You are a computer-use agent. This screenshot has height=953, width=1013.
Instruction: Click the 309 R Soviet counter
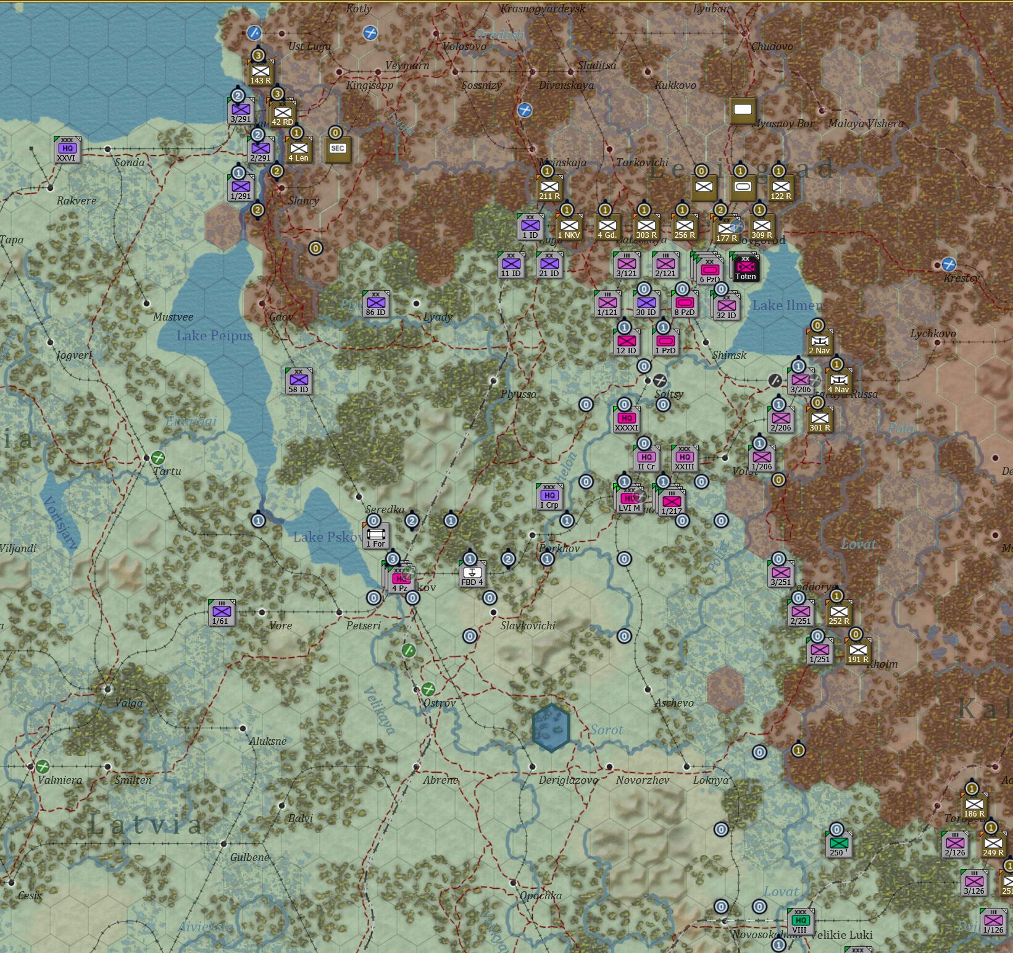click(762, 227)
